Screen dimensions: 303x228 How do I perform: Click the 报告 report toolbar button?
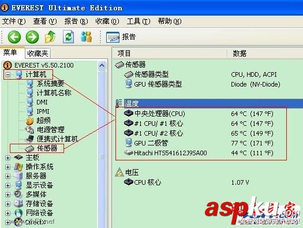pos(121,37)
